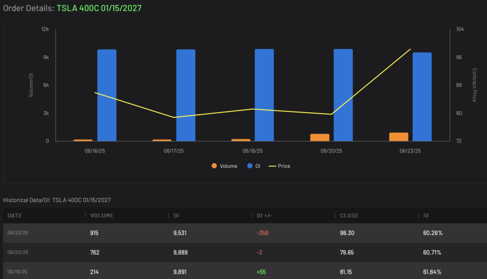Sort table by the CLOSE column header

[349, 215]
